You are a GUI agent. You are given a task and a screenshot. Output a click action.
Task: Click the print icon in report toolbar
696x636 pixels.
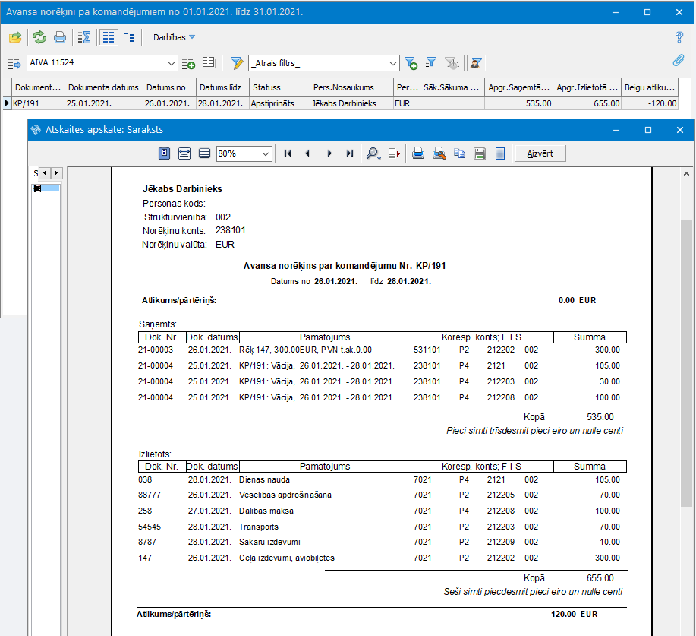(417, 153)
